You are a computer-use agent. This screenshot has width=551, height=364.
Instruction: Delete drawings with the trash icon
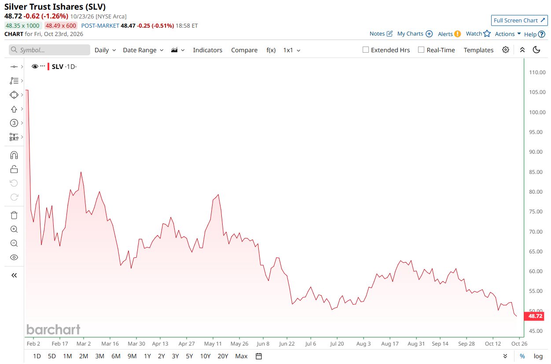click(x=14, y=215)
